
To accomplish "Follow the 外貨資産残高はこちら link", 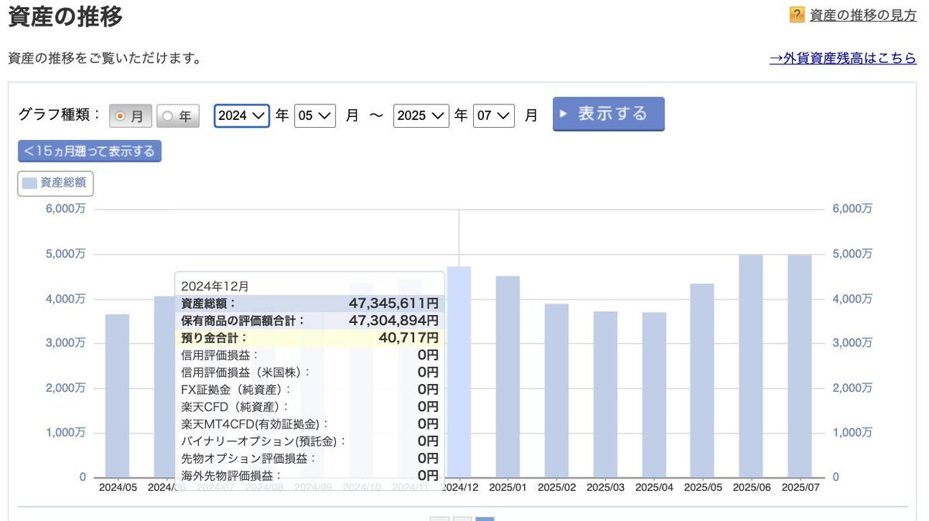I will pyautogui.click(x=843, y=58).
